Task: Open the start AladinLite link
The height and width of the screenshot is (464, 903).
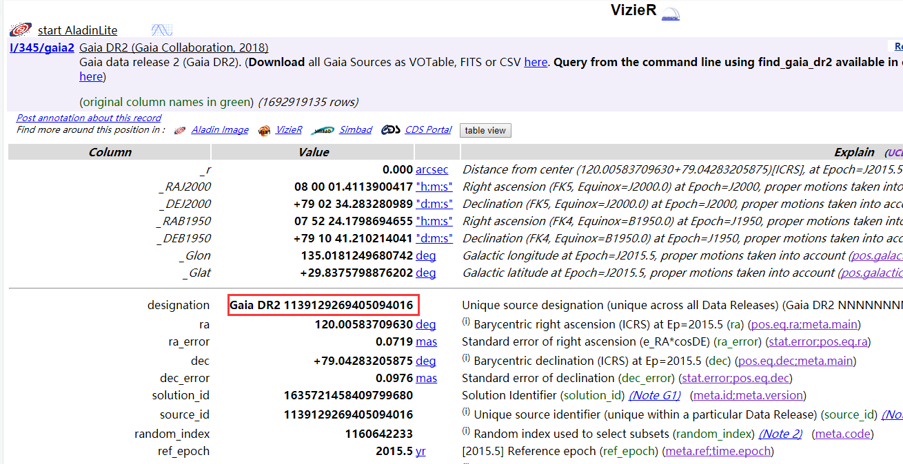Action: point(77,30)
